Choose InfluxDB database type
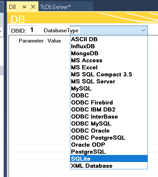Screen dimensions: 158x177 click(x=109, y=46)
